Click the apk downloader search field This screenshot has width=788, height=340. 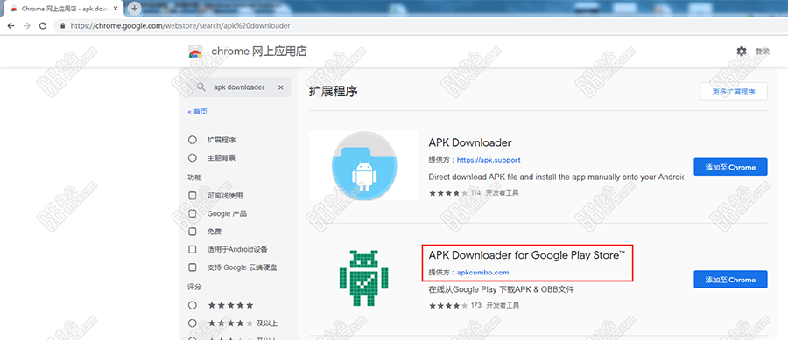coord(239,87)
